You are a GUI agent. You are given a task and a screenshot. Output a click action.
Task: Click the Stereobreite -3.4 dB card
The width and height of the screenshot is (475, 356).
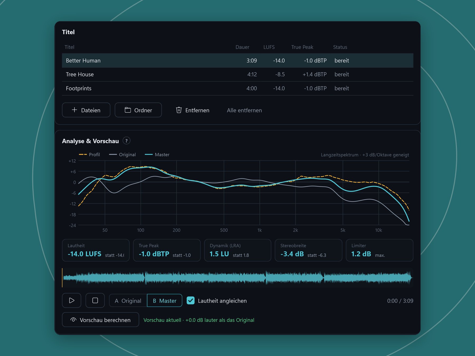coord(308,250)
